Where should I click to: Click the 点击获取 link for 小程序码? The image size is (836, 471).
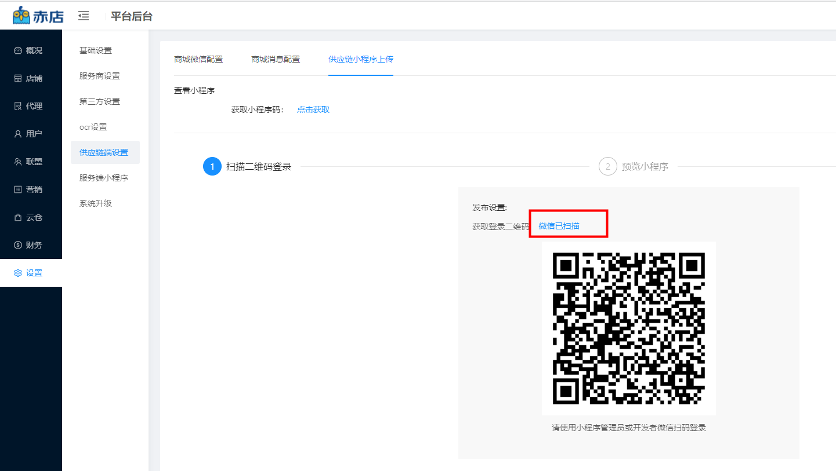(x=313, y=109)
